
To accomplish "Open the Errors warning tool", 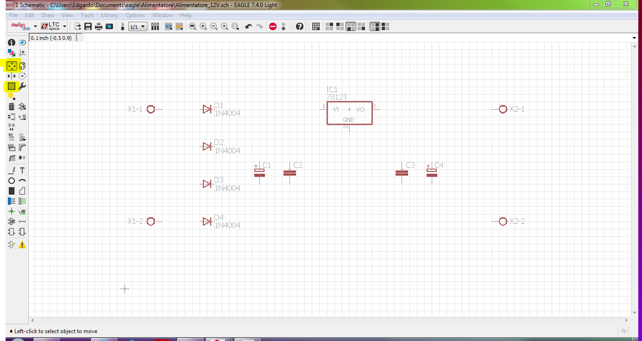I will tap(22, 245).
